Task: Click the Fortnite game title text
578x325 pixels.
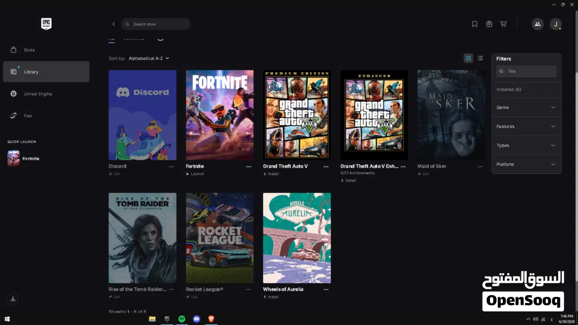Action: [195, 166]
